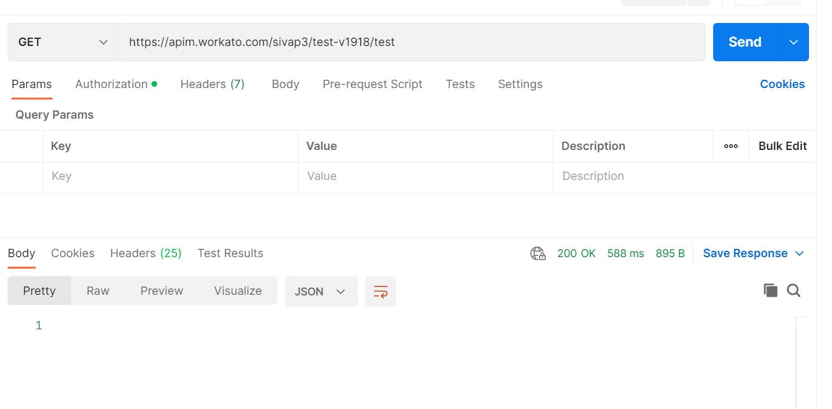The width and height of the screenshot is (832, 409).
Task: Click the request URL input field
Action: (412, 42)
